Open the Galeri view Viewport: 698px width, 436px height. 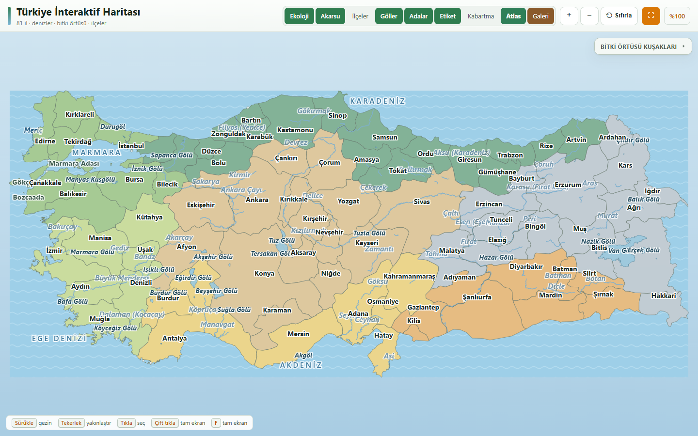[541, 16]
